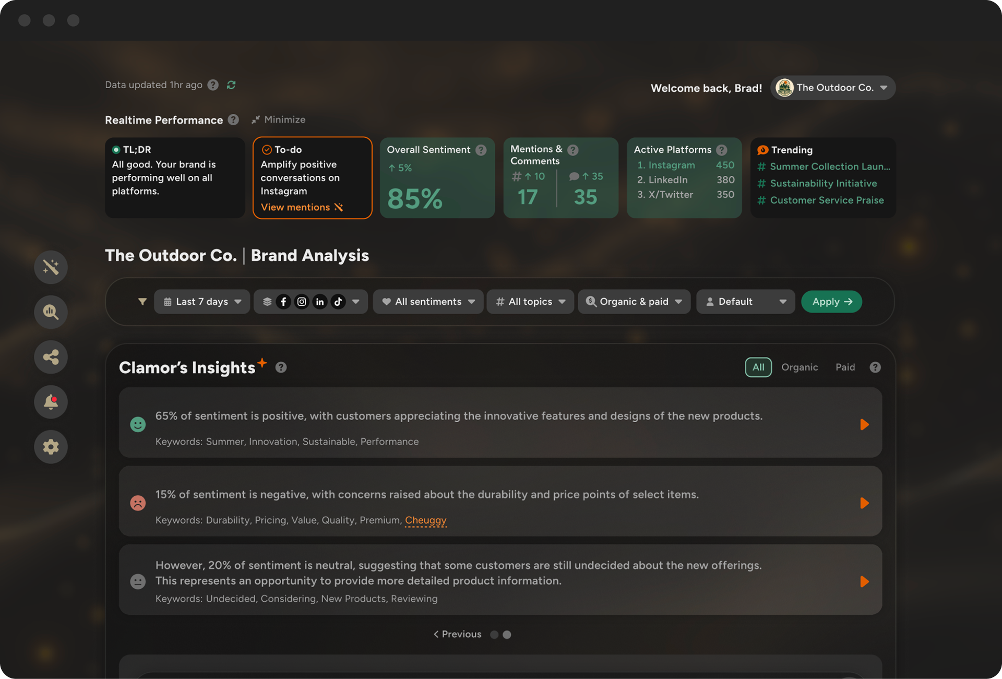Click the funnel filter icon

click(x=142, y=302)
